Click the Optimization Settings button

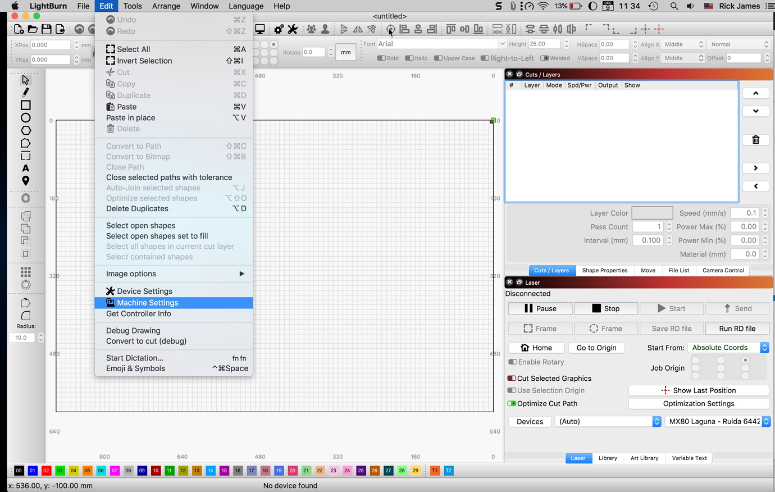tap(698, 404)
